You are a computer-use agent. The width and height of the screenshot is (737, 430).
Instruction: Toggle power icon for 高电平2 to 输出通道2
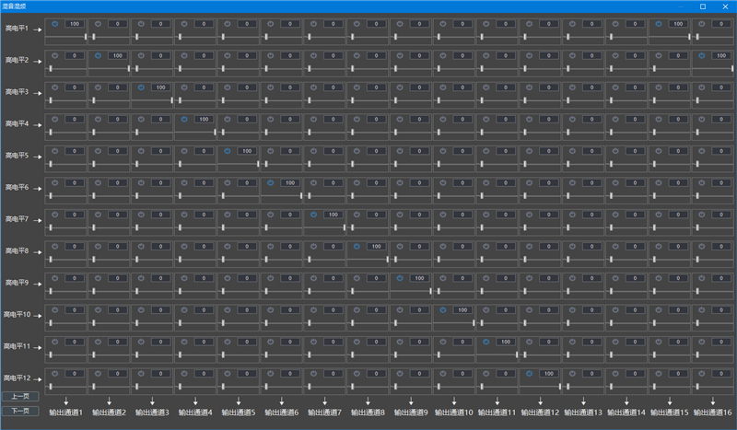click(98, 55)
